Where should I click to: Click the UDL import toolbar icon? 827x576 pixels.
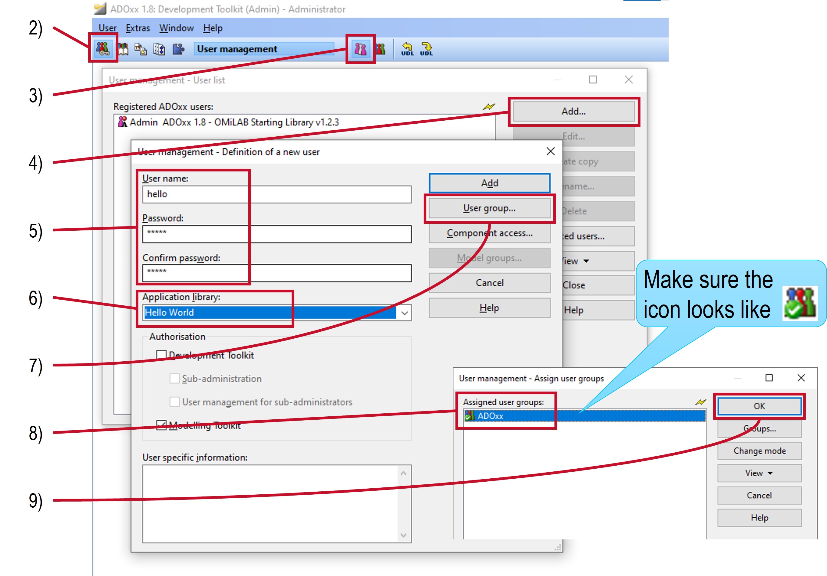click(x=407, y=49)
